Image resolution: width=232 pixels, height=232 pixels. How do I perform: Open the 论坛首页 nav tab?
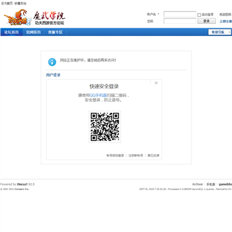click(12, 32)
